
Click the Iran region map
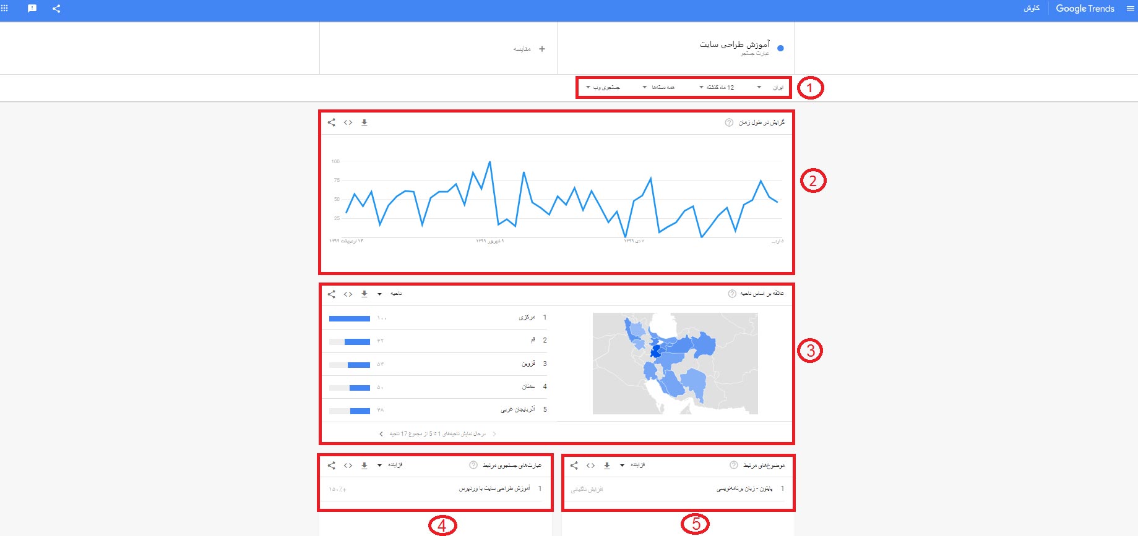pos(675,364)
